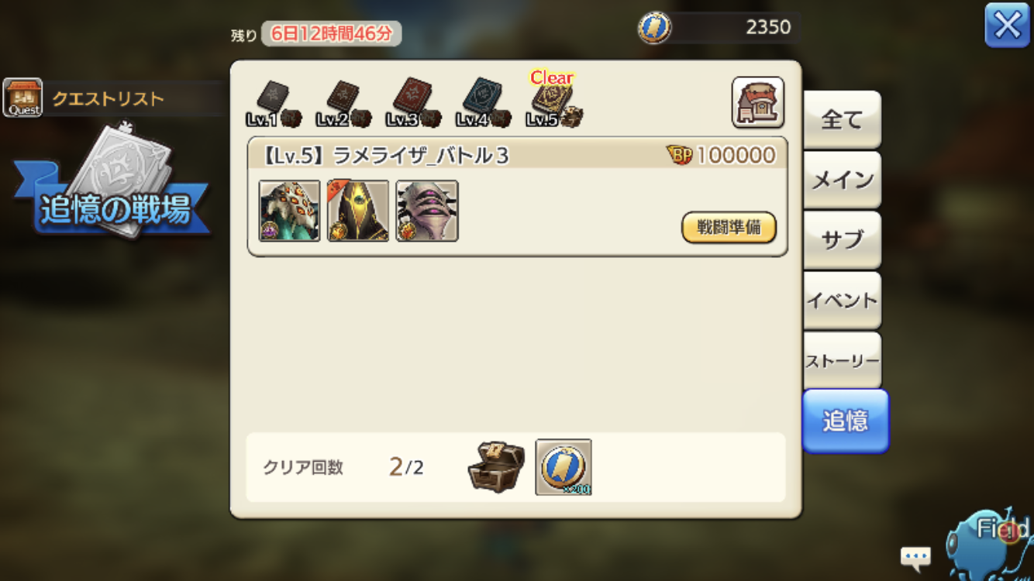
Task: View the hooded golden-eye enemy portrait
Action: (x=358, y=211)
